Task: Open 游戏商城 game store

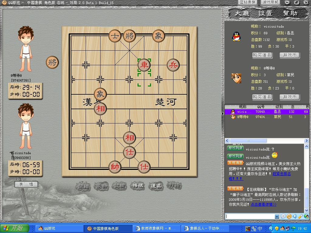Action: pyautogui.click(x=270, y=2)
